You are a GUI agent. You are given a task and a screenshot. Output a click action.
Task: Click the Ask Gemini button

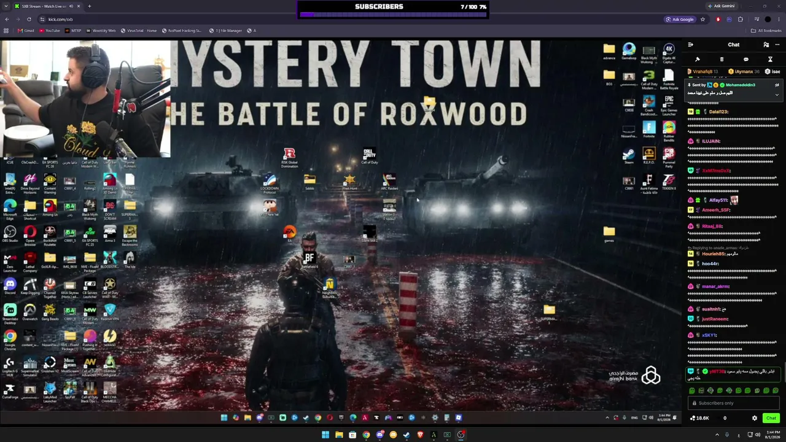722,6
